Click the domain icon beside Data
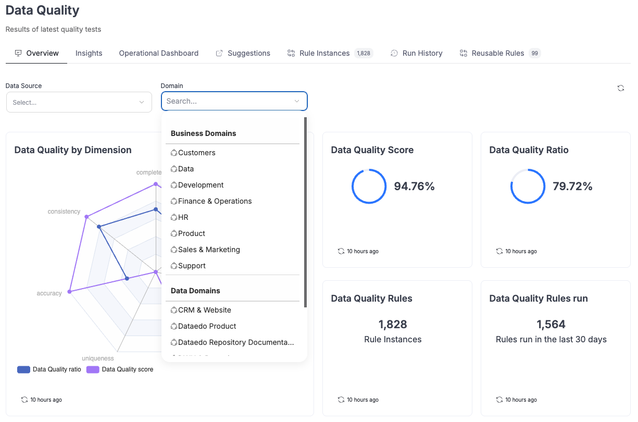 pyautogui.click(x=174, y=169)
